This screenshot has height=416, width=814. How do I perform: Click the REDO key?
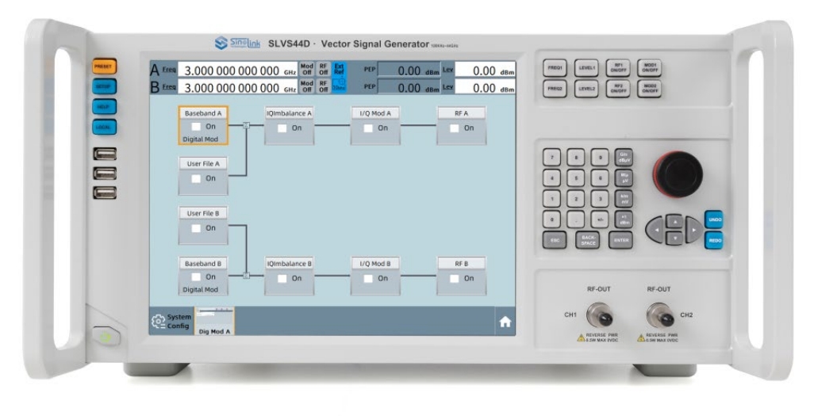pos(714,241)
